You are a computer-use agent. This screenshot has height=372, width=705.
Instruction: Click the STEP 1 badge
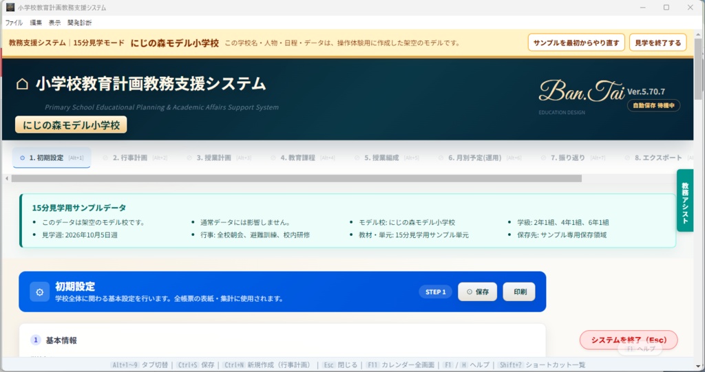pos(436,292)
